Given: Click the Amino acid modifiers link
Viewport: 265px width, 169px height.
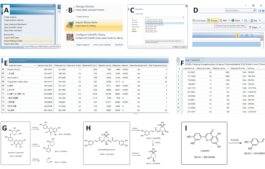Looking at the screenshot, I should pyautogui.click(x=102, y=45).
